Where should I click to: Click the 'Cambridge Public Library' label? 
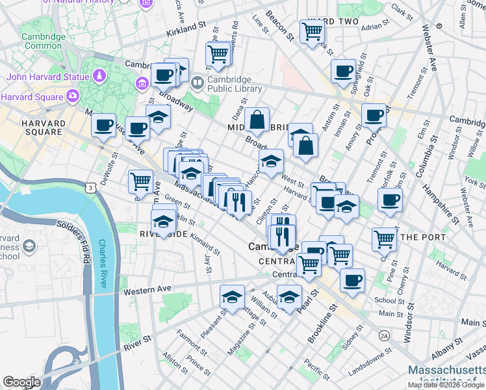click(x=235, y=84)
